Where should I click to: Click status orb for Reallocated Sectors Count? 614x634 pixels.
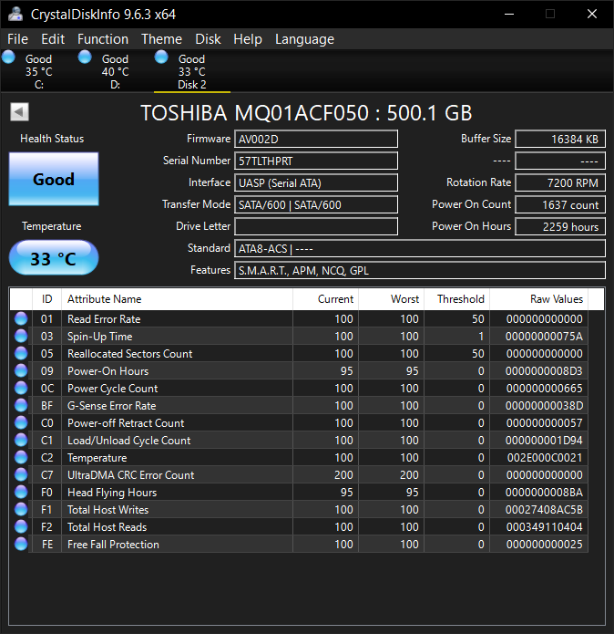[x=21, y=353]
